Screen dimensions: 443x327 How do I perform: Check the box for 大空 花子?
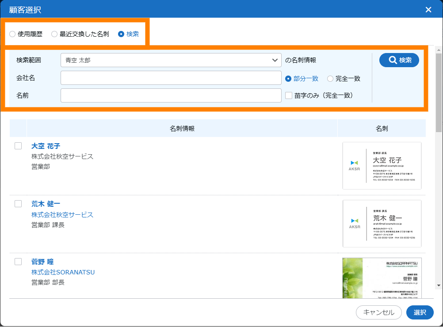coord(18,146)
